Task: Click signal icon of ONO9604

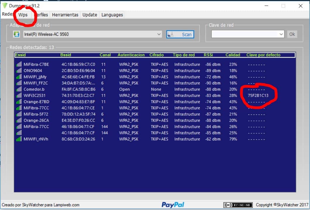Action: point(19,71)
